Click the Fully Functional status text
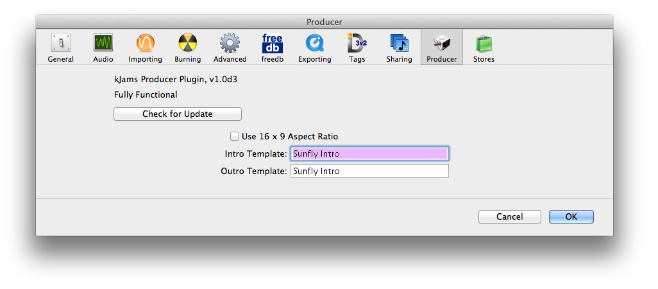This screenshot has width=658, height=289. click(x=146, y=95)
